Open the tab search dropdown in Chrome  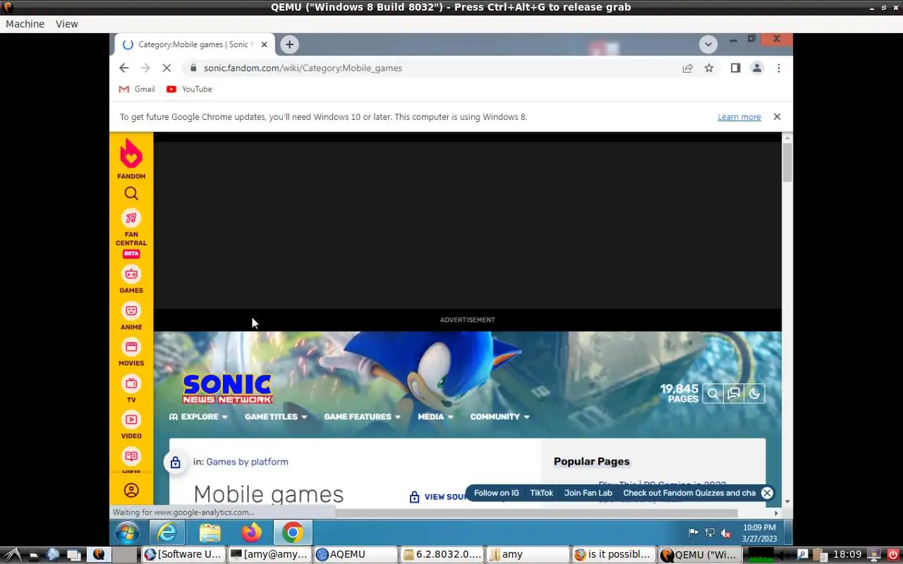[x=708, y=44]
